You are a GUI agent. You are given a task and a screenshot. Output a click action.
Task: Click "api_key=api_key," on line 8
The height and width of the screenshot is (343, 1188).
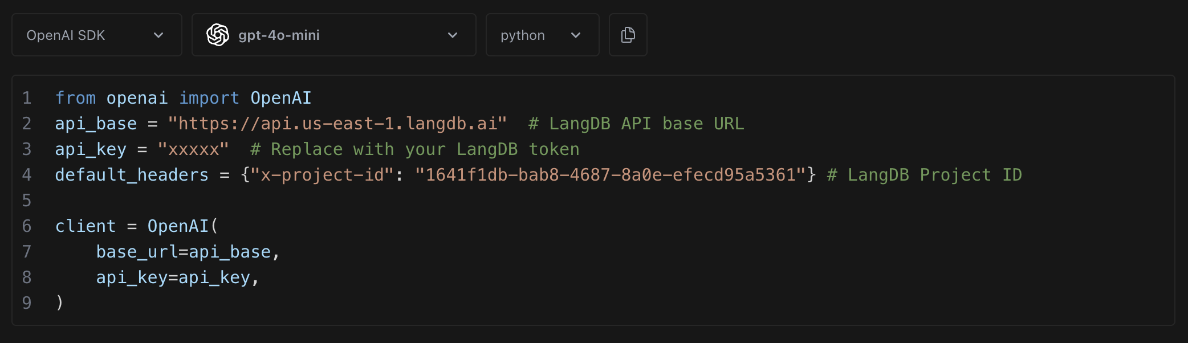point(178,277)
